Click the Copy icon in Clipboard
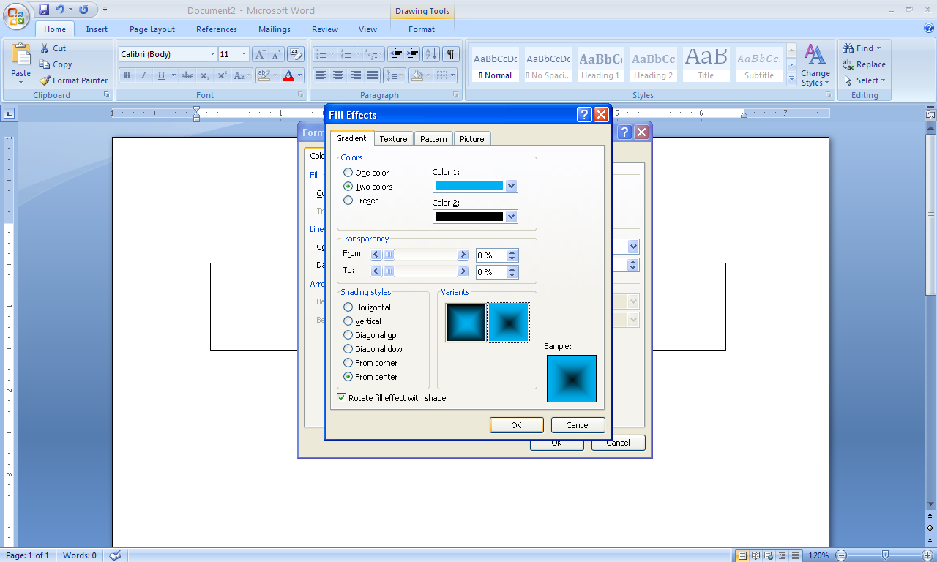The width and height of the screenshot is (937, 562). click(45, 64)
